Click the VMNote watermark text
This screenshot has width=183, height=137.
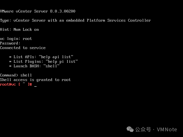167,130
